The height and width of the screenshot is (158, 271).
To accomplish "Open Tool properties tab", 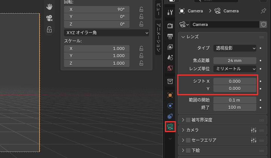I will pyautogui.click(x=170, y=12).
